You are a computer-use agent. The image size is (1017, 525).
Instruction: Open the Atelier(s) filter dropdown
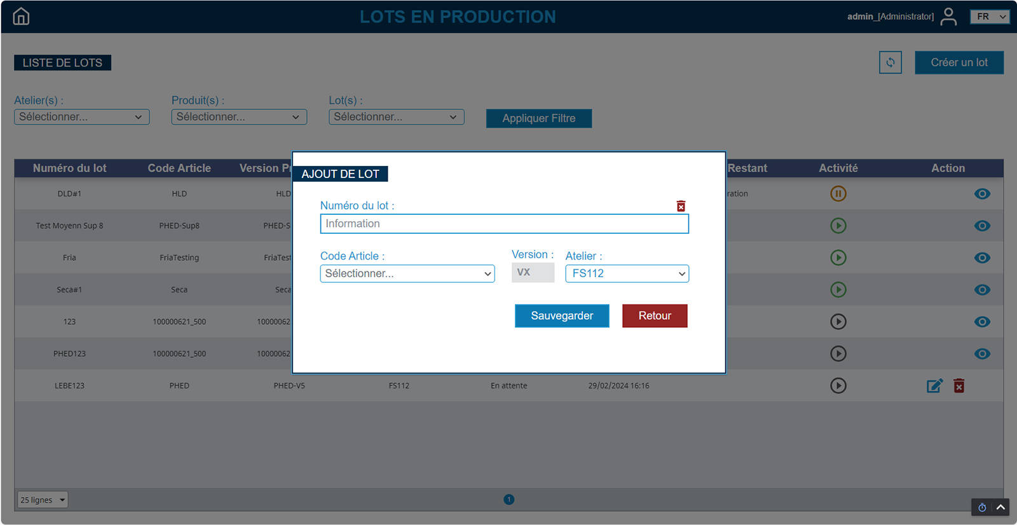[82, 117]
